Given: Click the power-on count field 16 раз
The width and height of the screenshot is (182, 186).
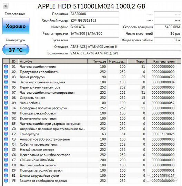Looking at the screenshot, I should (x=167, y=33).
